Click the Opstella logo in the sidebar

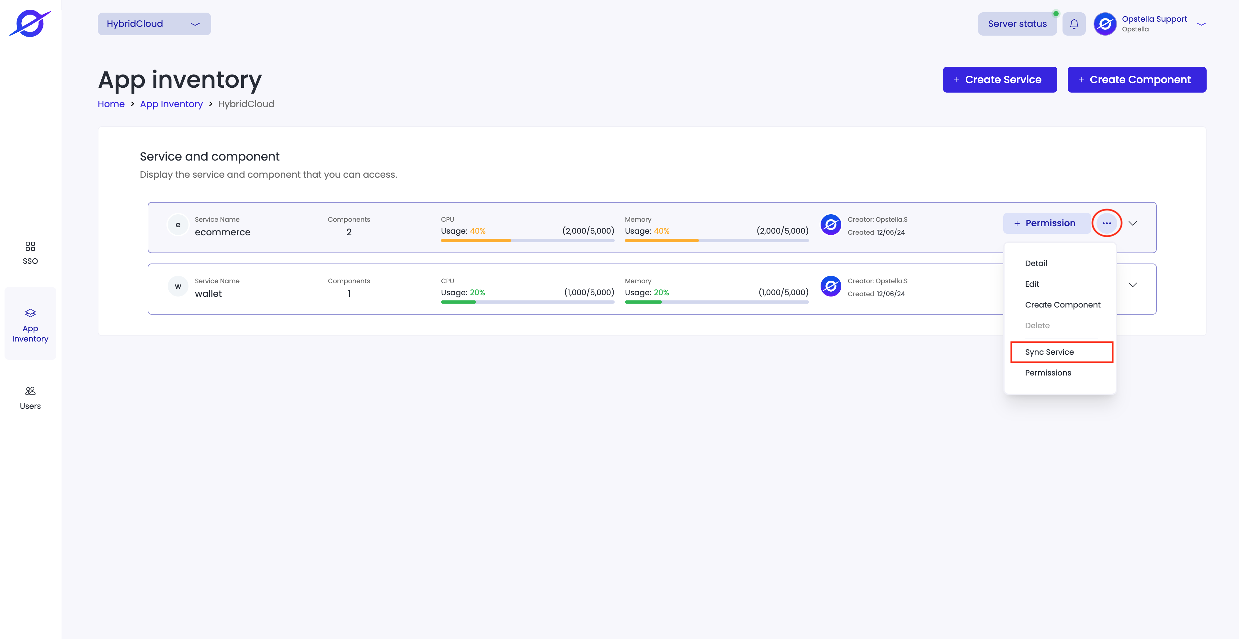[30, 23]
